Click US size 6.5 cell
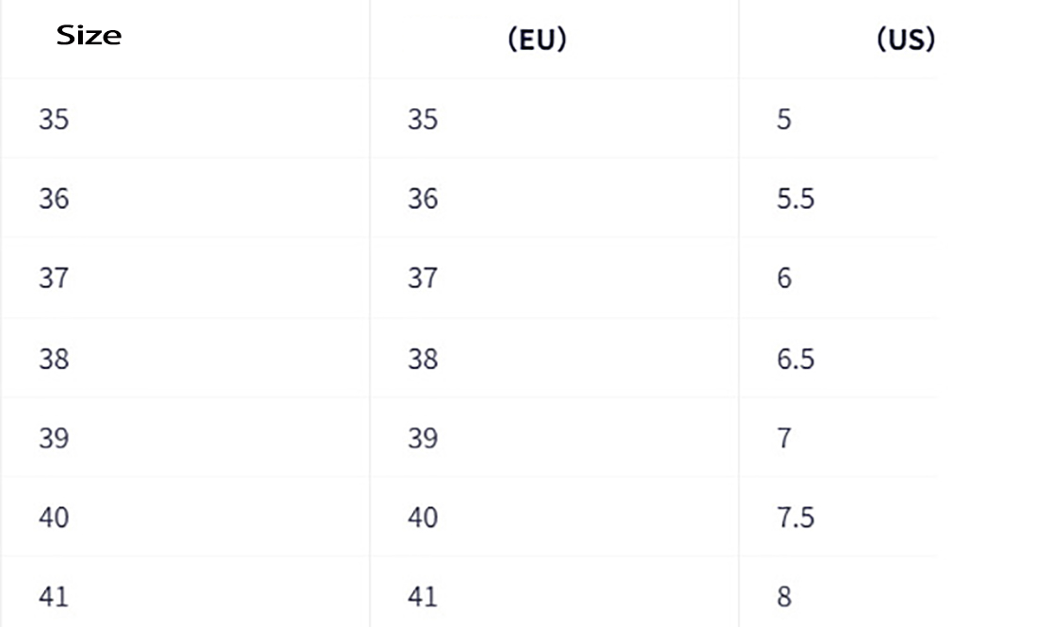The width and height of the screenshot is (1048, 627). 796,359
